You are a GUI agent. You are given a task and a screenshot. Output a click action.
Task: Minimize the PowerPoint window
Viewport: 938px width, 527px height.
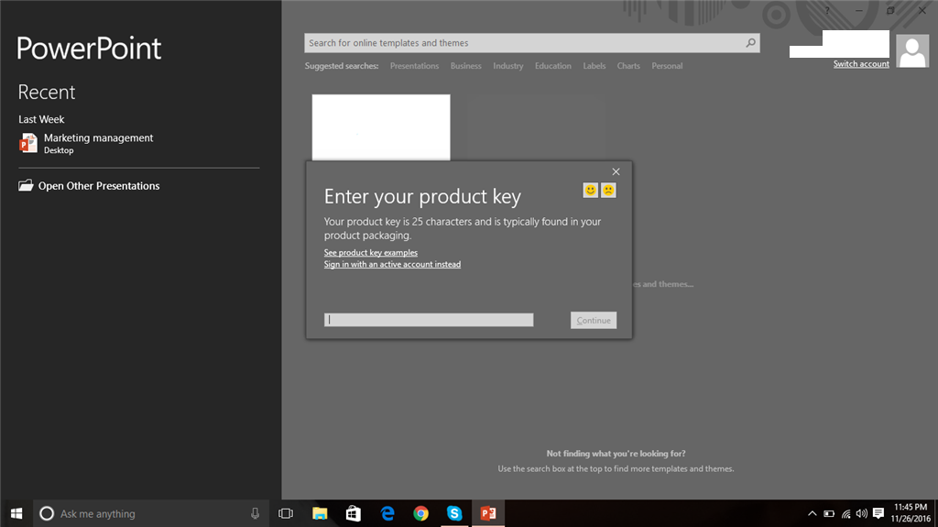(x=859, y=11)
